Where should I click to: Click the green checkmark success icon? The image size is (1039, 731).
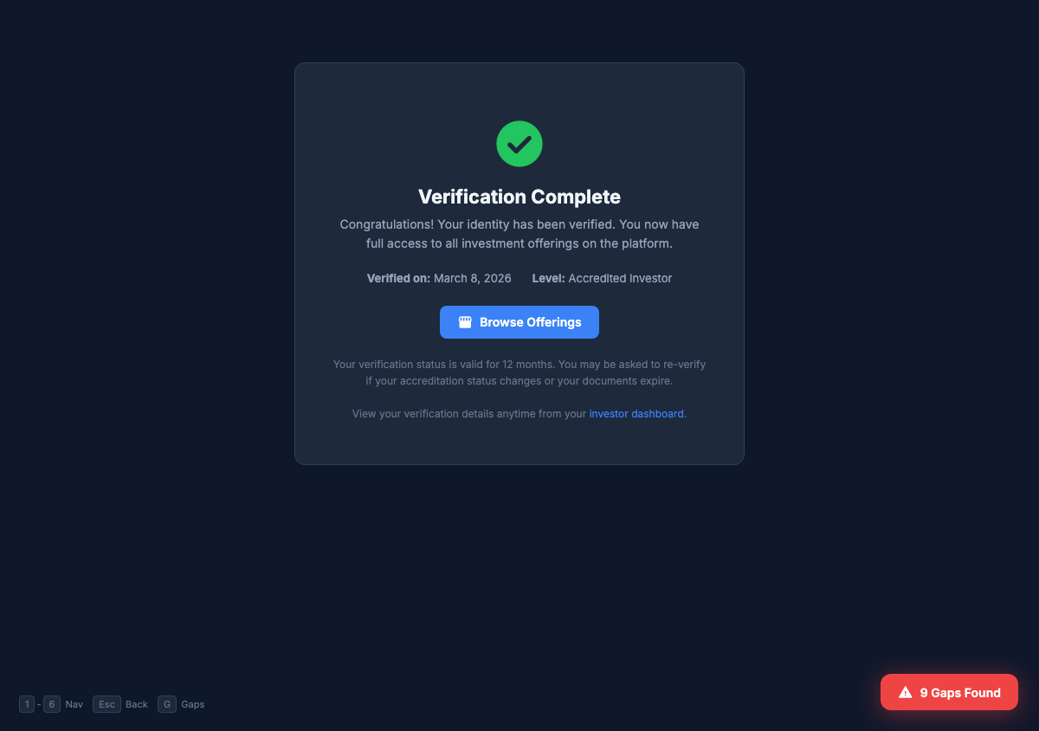(x=519, y=143)
